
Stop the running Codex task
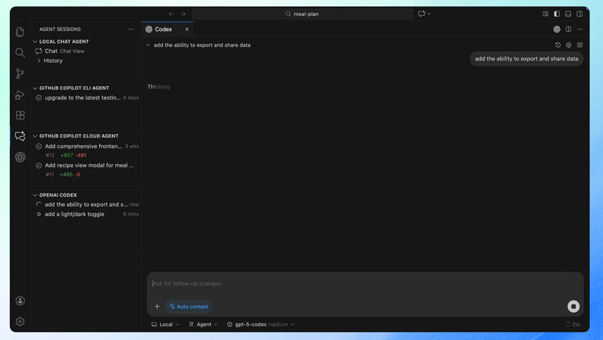point(573,306)
